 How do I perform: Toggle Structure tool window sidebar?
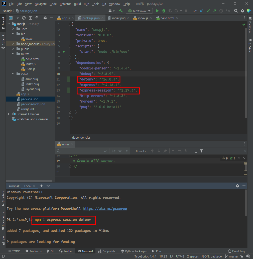pos(3,198)
